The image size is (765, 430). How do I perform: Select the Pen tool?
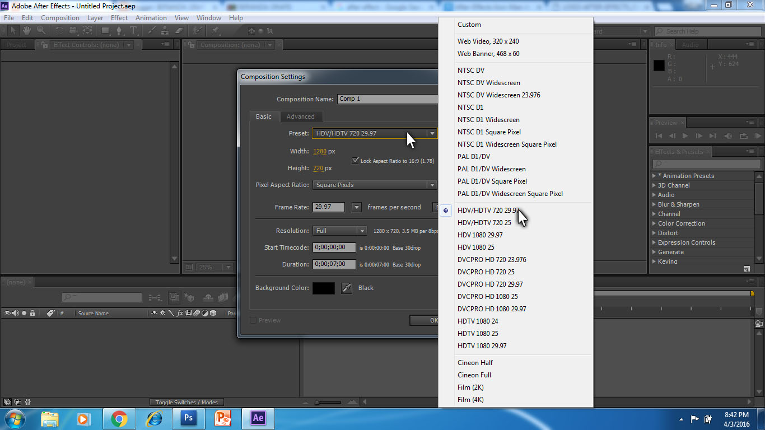120,31
